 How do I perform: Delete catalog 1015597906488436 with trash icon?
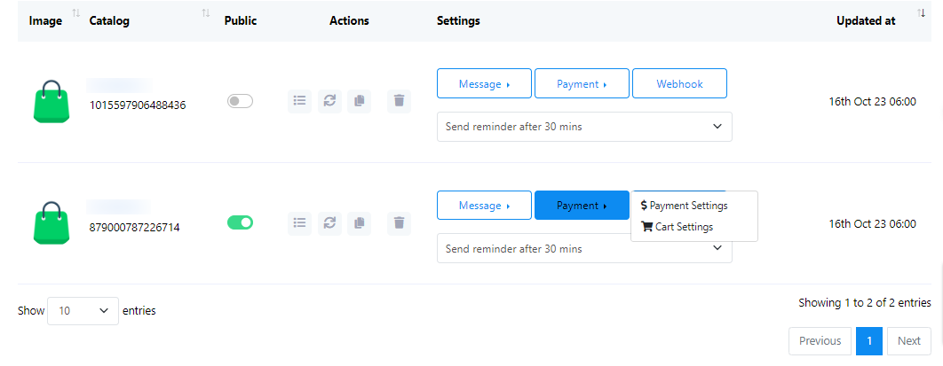click(400, 101)
